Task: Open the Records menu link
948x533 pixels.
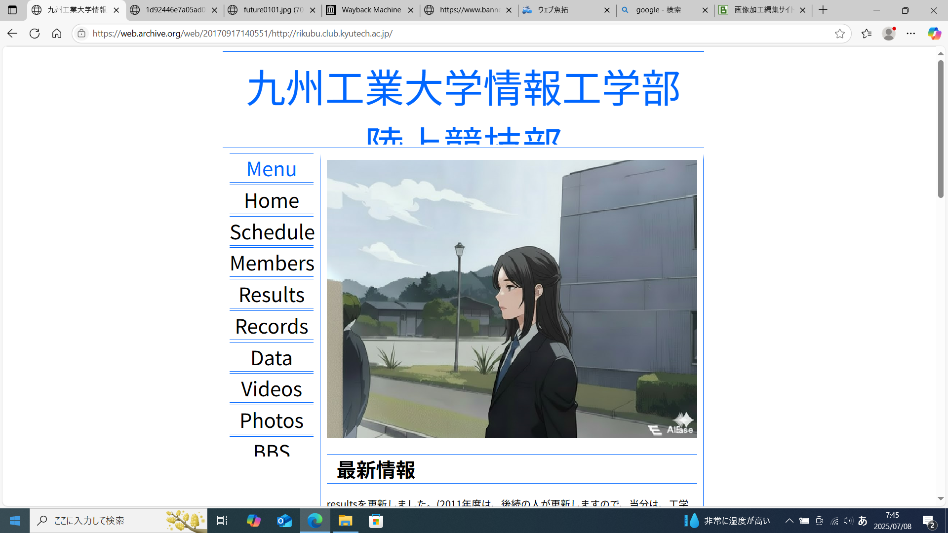Action: click(x=272, y=326)
